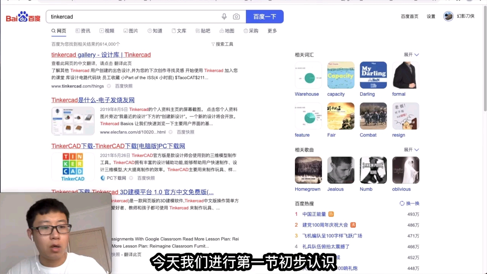Open the oblivious song cover
The width and height of the screenshot is (487, 274).
coord(406,170)
